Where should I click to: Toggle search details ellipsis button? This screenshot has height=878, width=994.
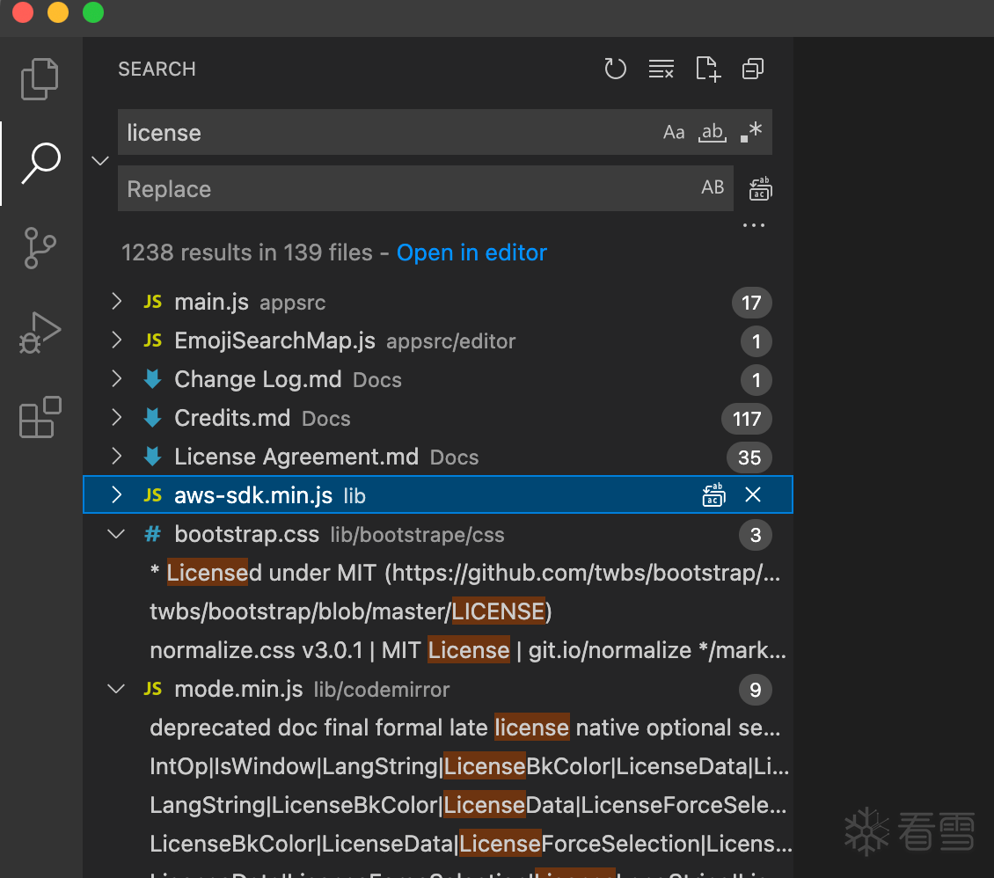coord(753,226)
